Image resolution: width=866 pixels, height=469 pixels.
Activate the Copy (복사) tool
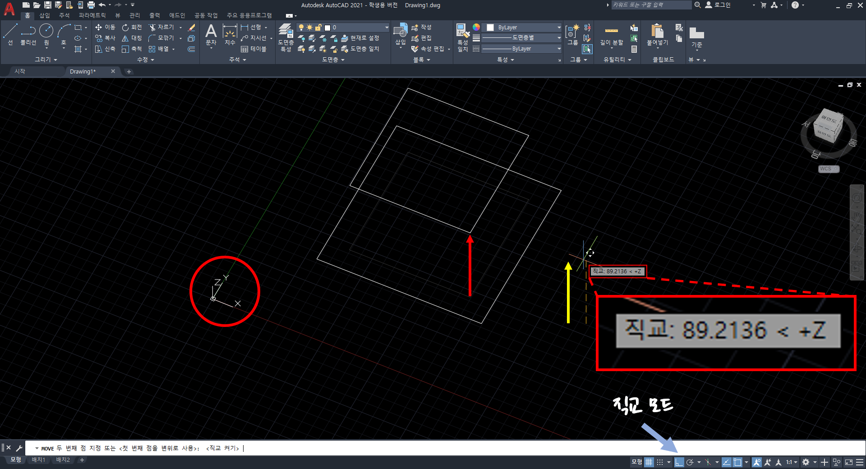click(105, 38)
